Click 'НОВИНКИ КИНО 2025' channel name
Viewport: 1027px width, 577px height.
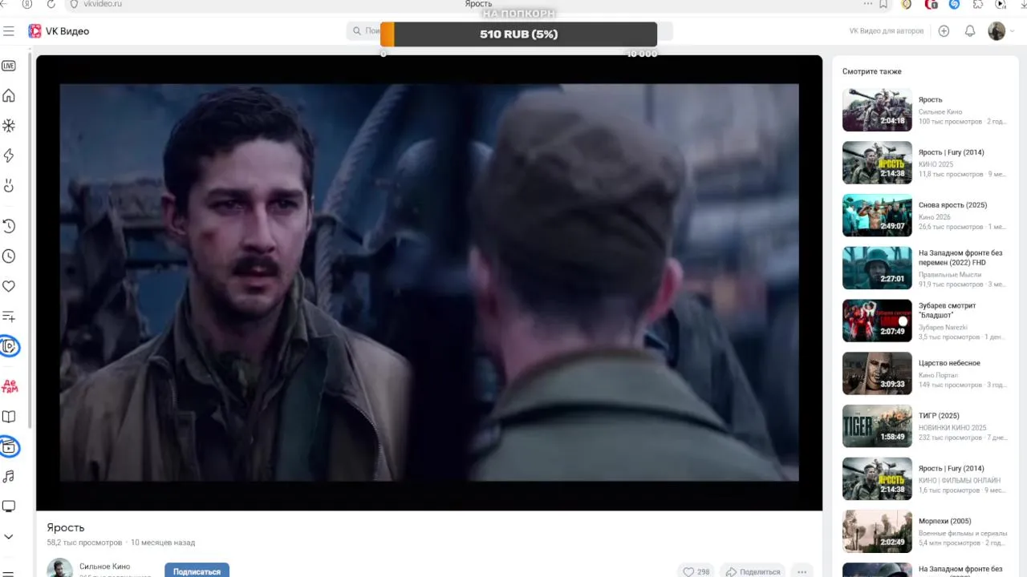[x=952, y=428]
